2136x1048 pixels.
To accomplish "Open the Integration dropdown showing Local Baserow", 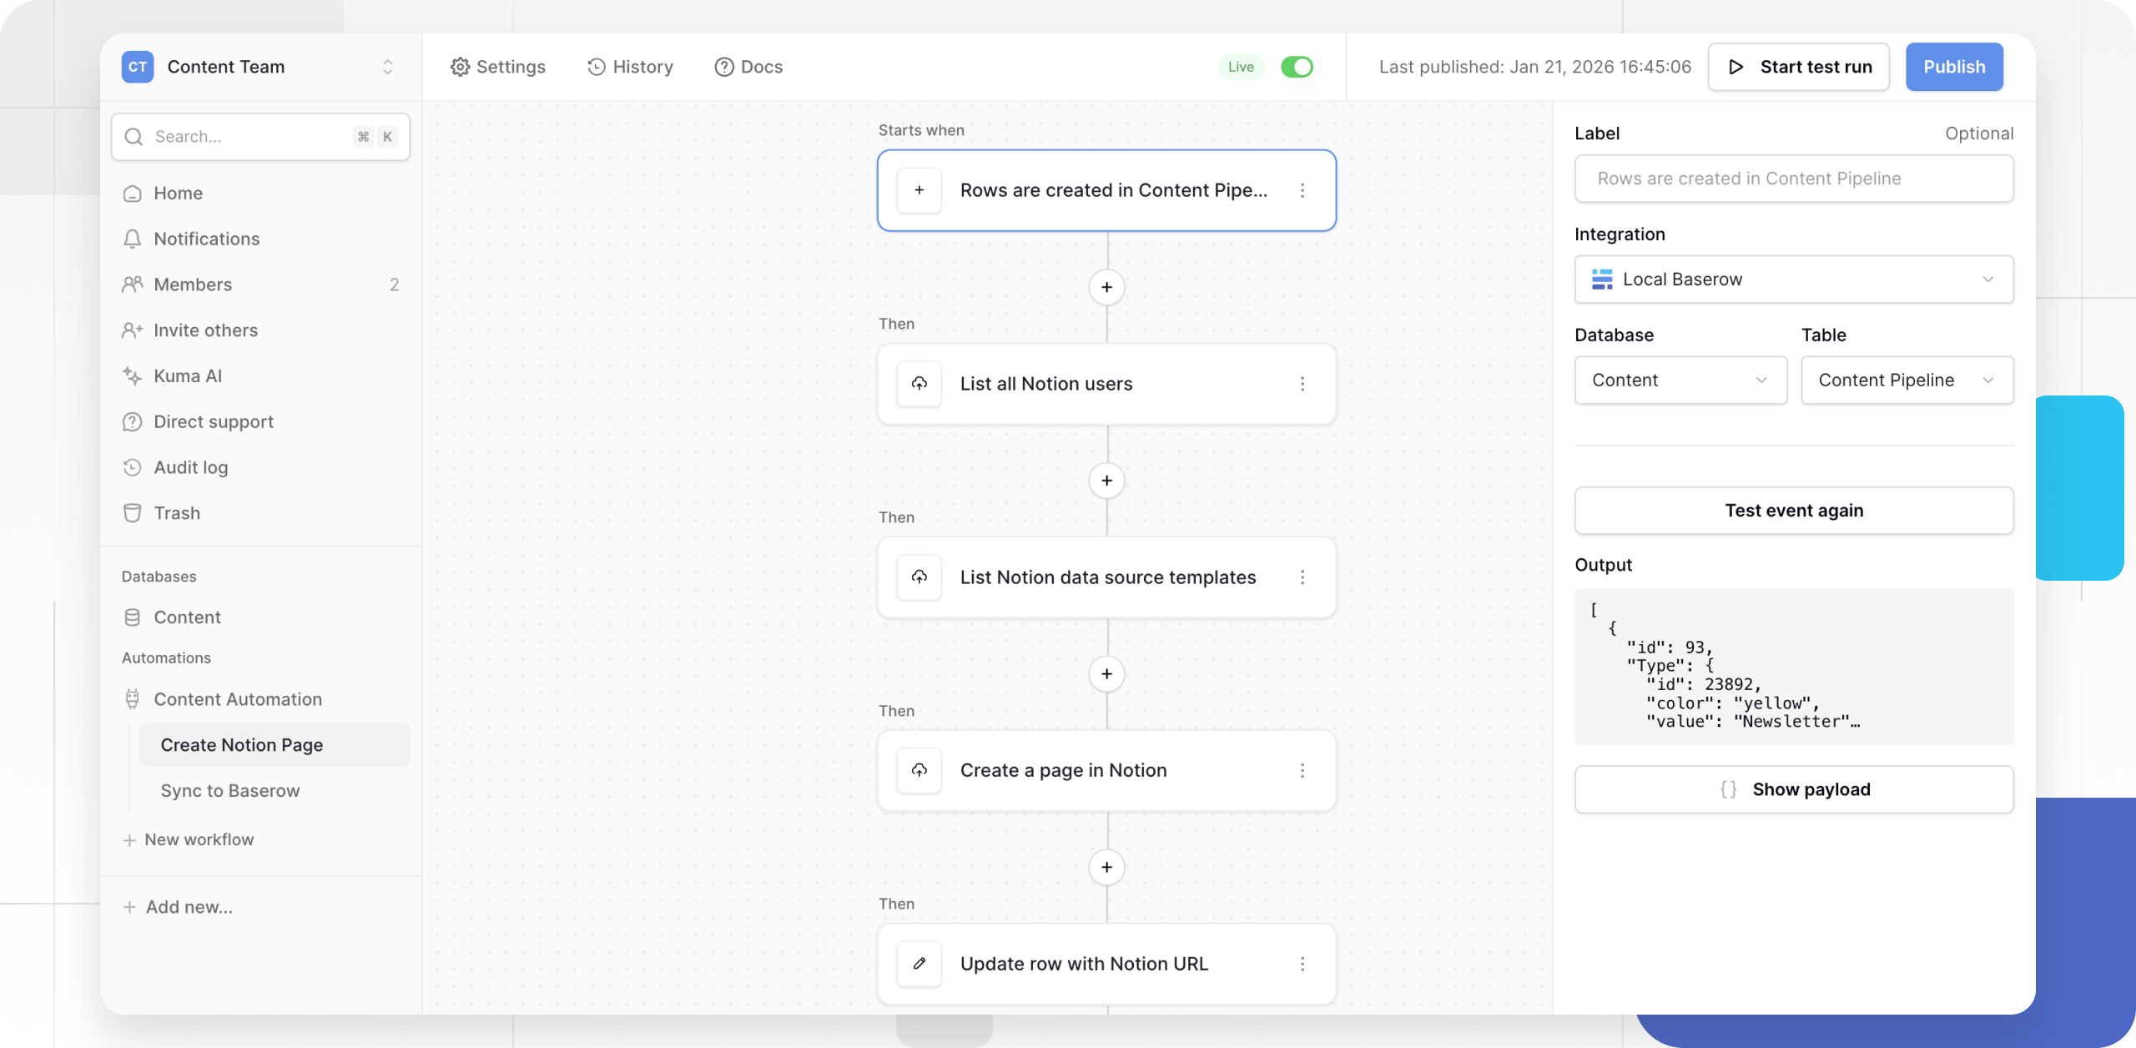I will coord(1794,280).
